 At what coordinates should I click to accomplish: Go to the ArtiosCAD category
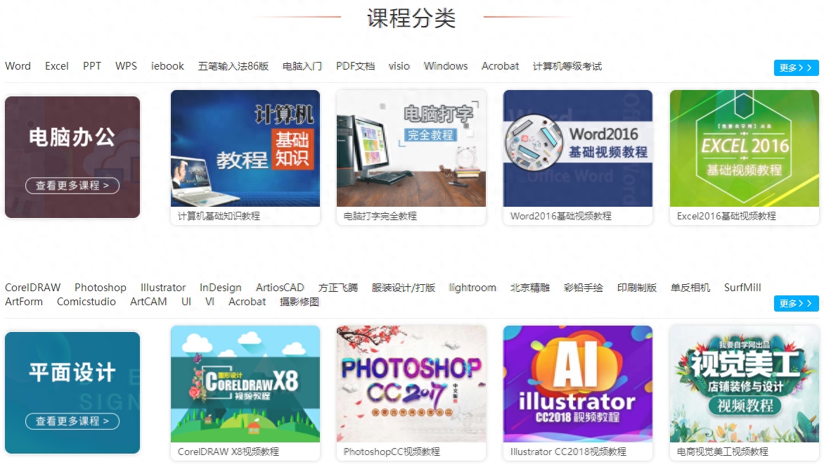tap(280, 288)
